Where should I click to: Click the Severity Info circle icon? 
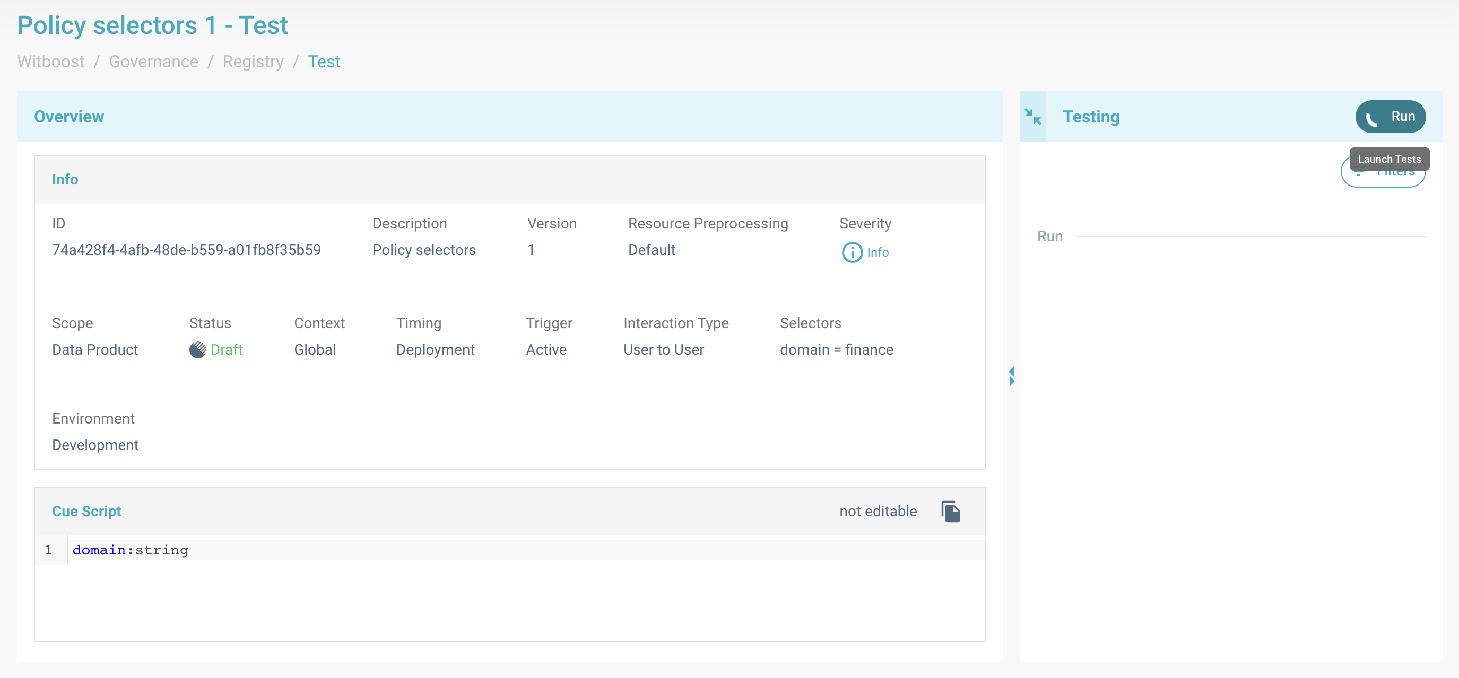(x=852, y=252)
